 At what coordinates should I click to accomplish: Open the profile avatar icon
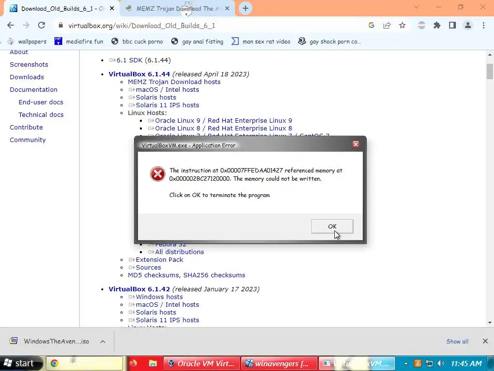point(468,25)
